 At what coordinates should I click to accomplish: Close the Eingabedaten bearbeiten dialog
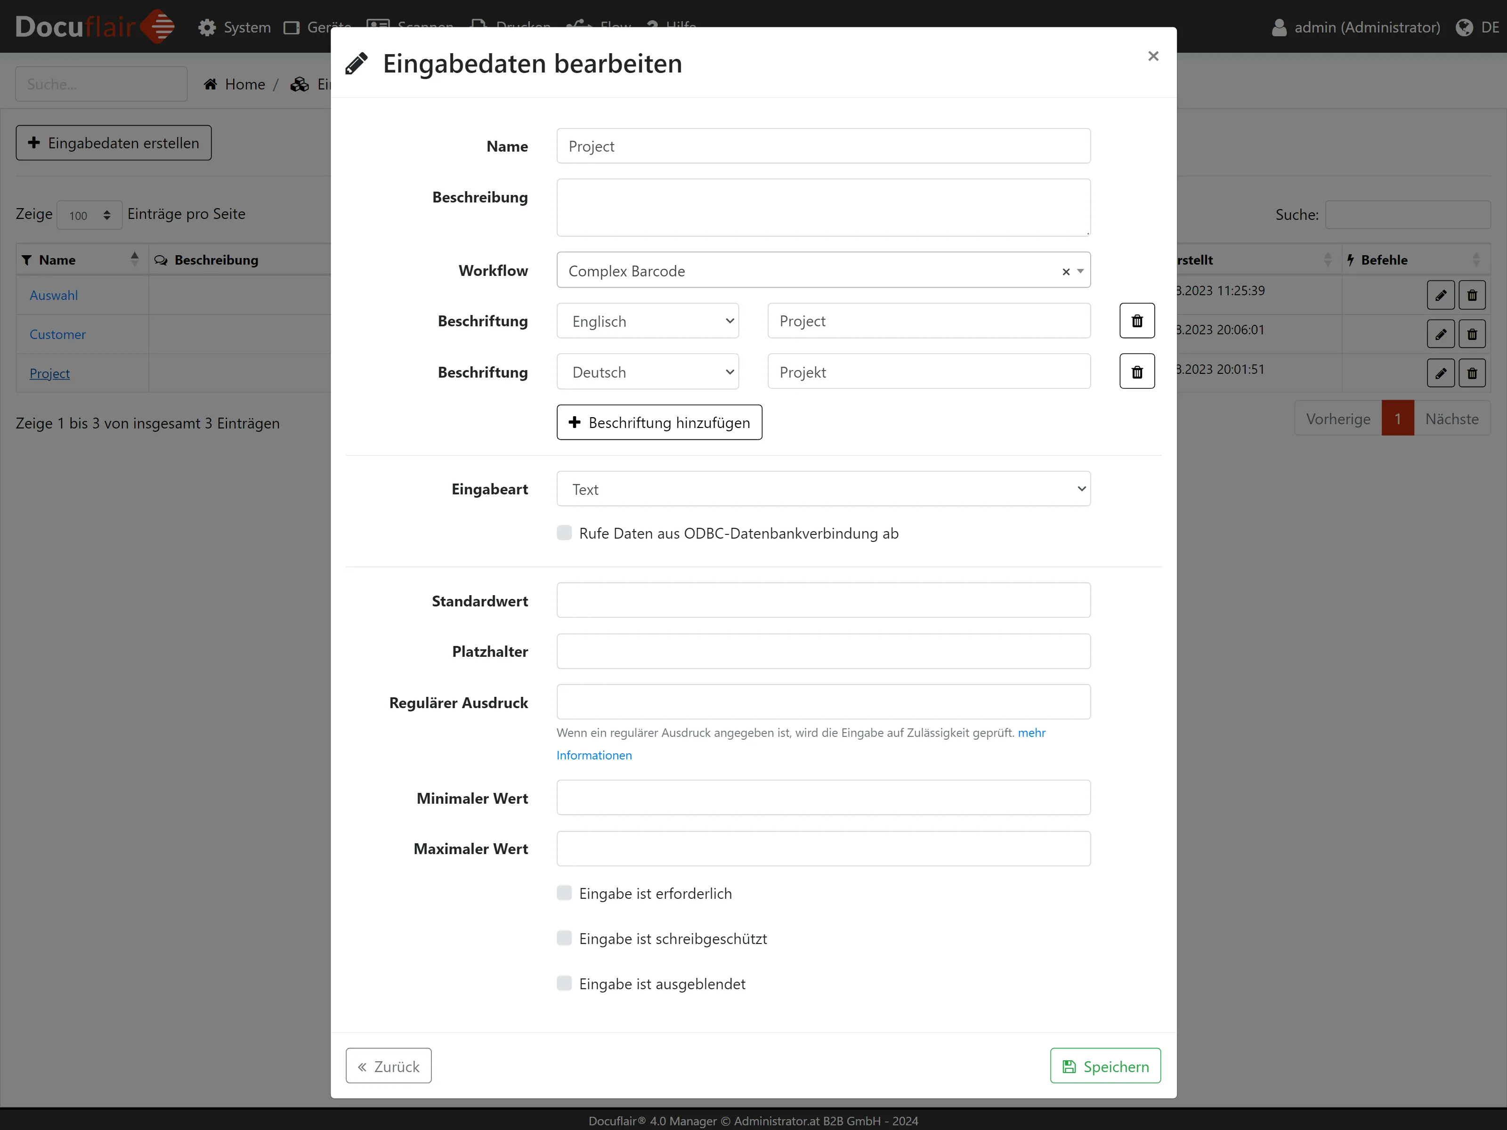pos(1153,56)
